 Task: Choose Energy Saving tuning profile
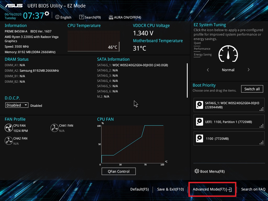203,55
